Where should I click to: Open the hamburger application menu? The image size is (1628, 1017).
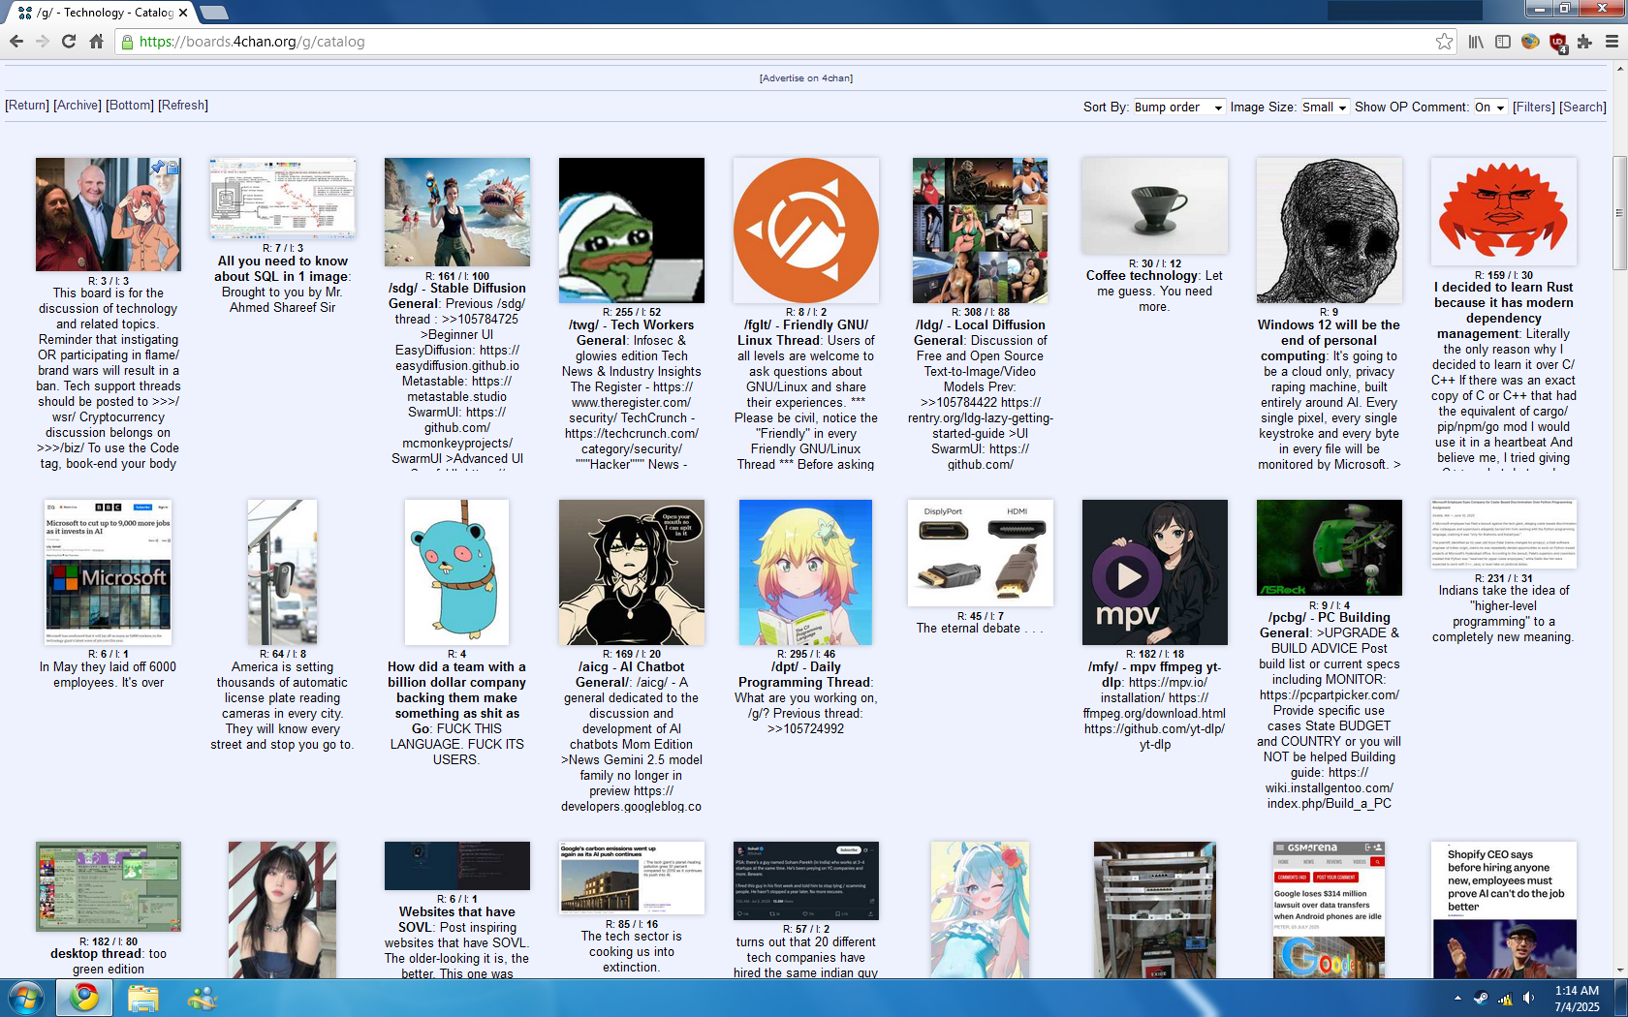point(1612,42)
